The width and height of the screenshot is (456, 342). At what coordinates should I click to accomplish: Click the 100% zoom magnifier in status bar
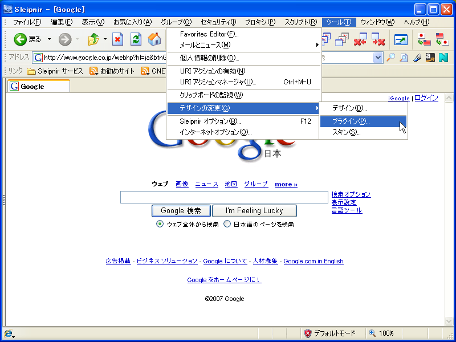(372, 333)
